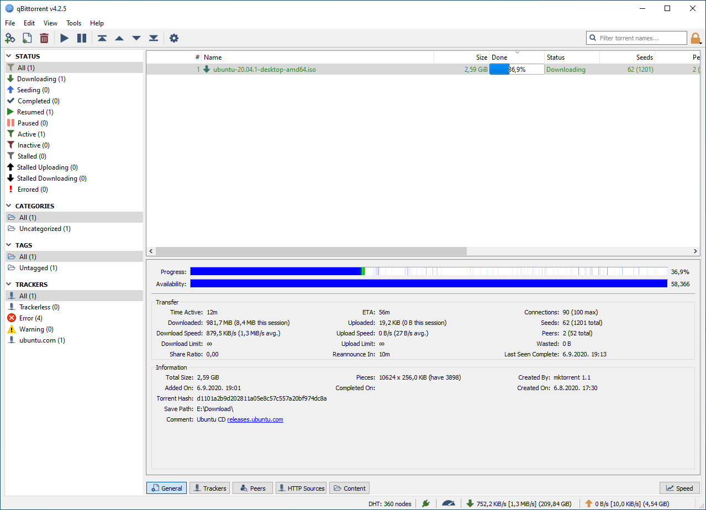Sort by the Status column header
Screen dimensions: 706x510
click(x=572, y=57)
